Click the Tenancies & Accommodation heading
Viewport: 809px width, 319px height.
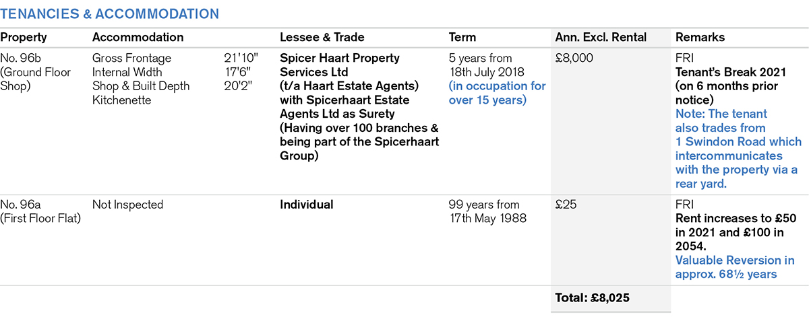point(109,13)
